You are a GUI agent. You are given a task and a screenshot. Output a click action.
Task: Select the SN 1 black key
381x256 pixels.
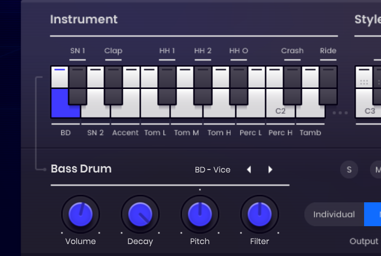coord(78,85)
